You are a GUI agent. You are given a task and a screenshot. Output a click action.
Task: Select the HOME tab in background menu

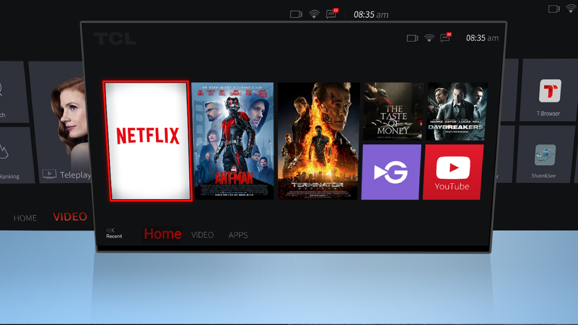(25, 218)
